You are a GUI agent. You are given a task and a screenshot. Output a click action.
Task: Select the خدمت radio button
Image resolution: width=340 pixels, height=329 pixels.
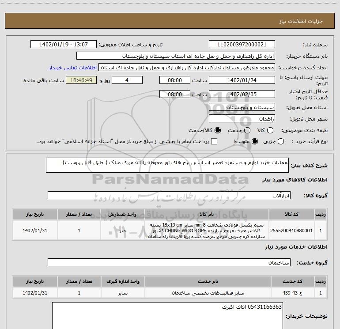pos(247,130)
